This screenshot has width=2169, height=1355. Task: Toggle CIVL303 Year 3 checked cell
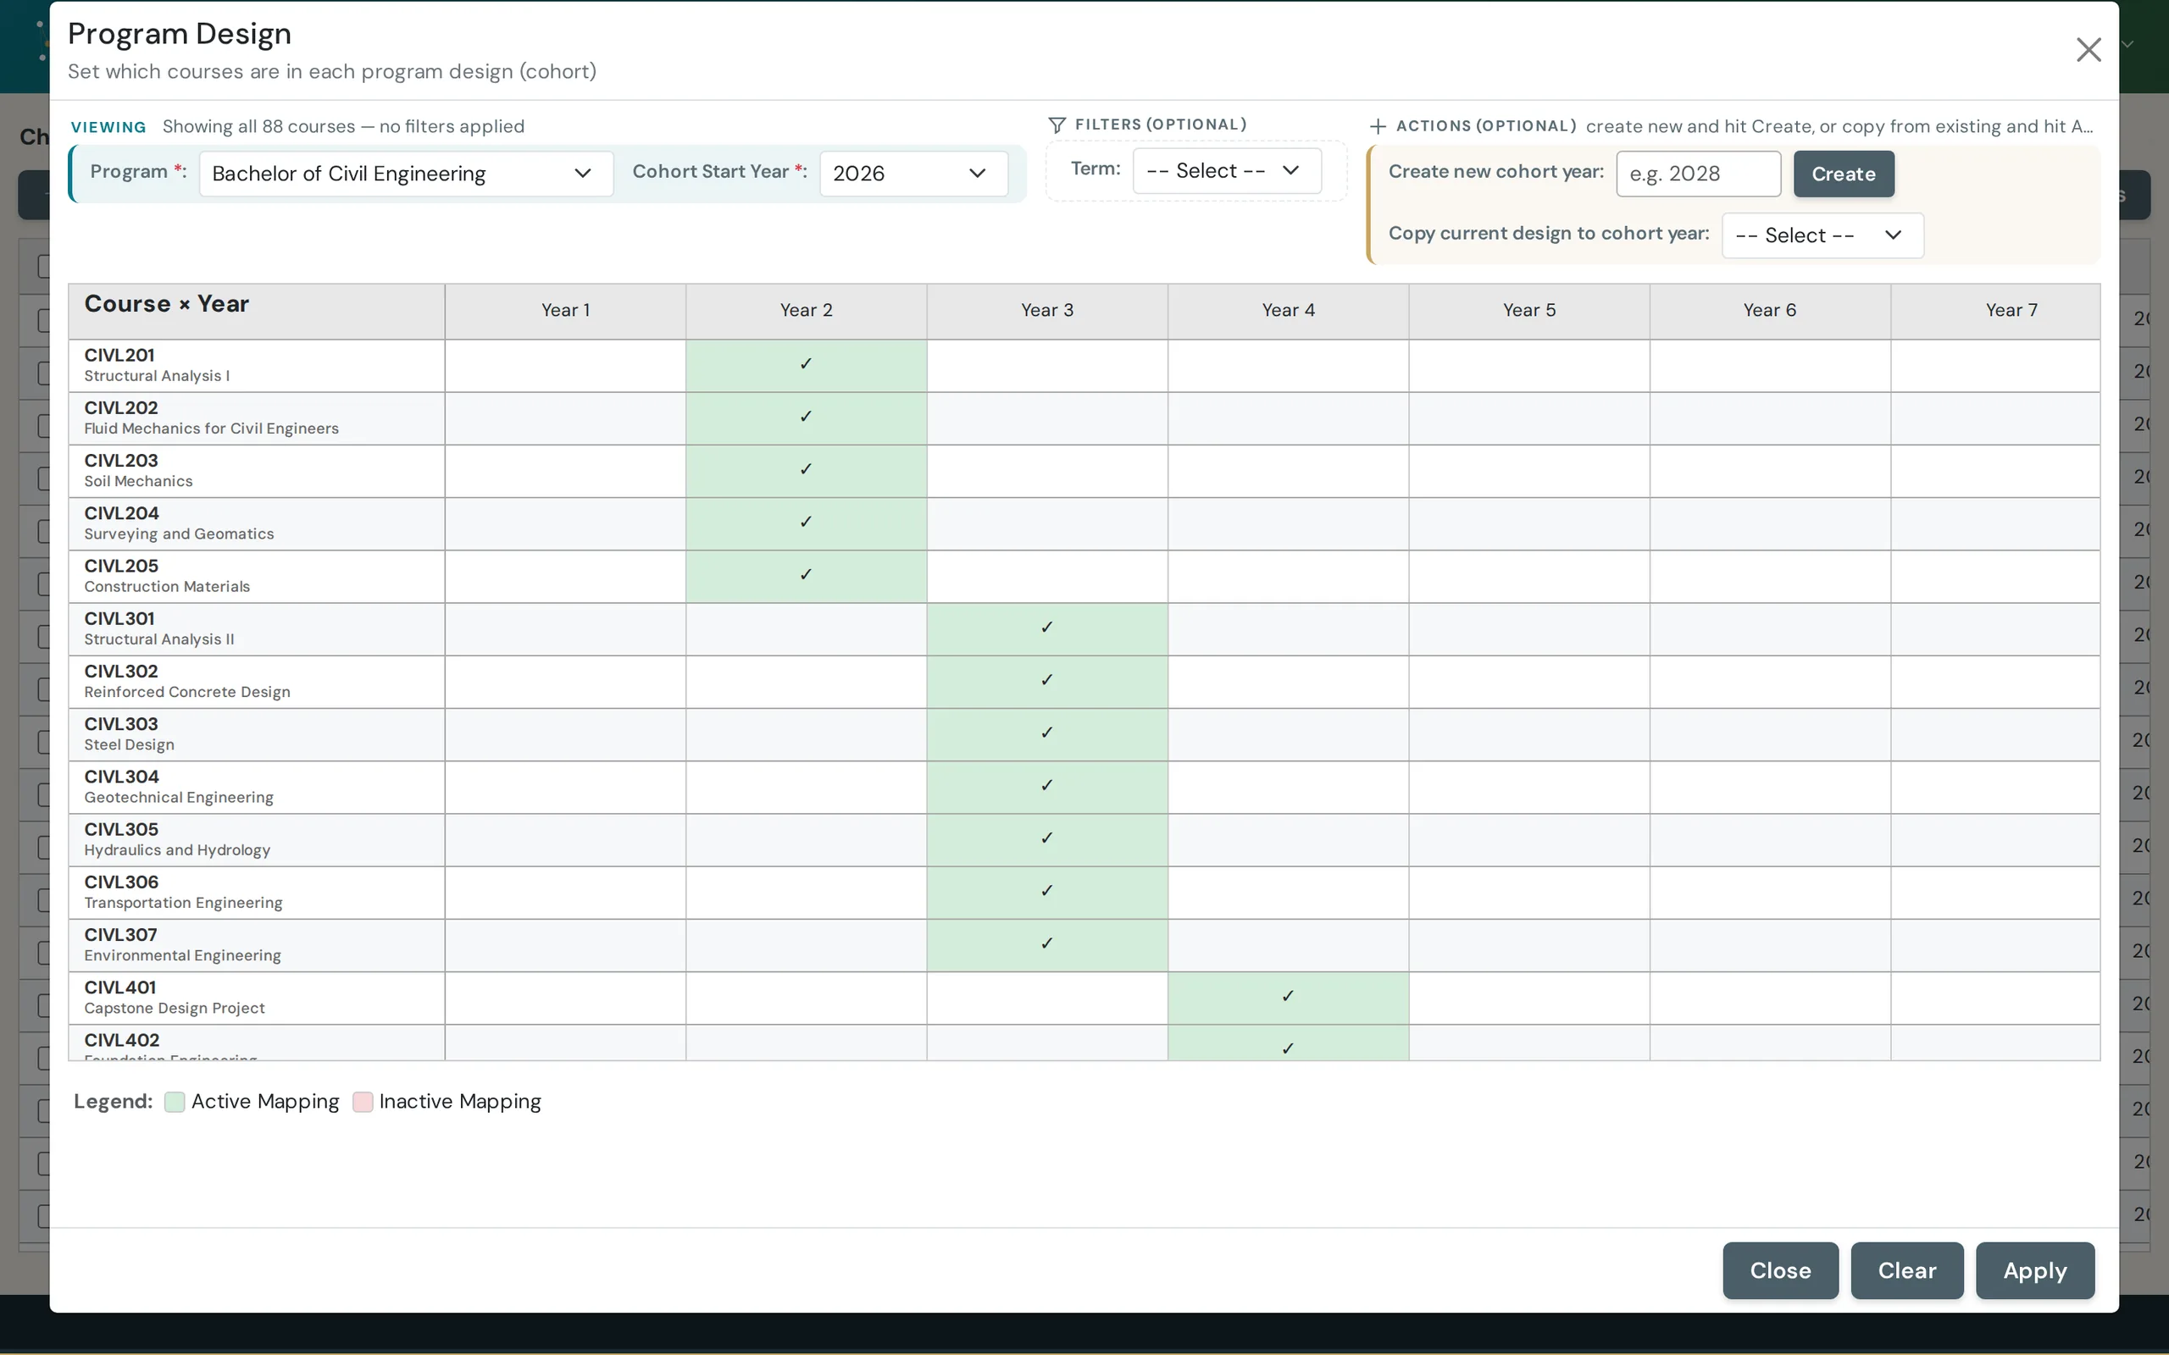(x=1047, y=735)
